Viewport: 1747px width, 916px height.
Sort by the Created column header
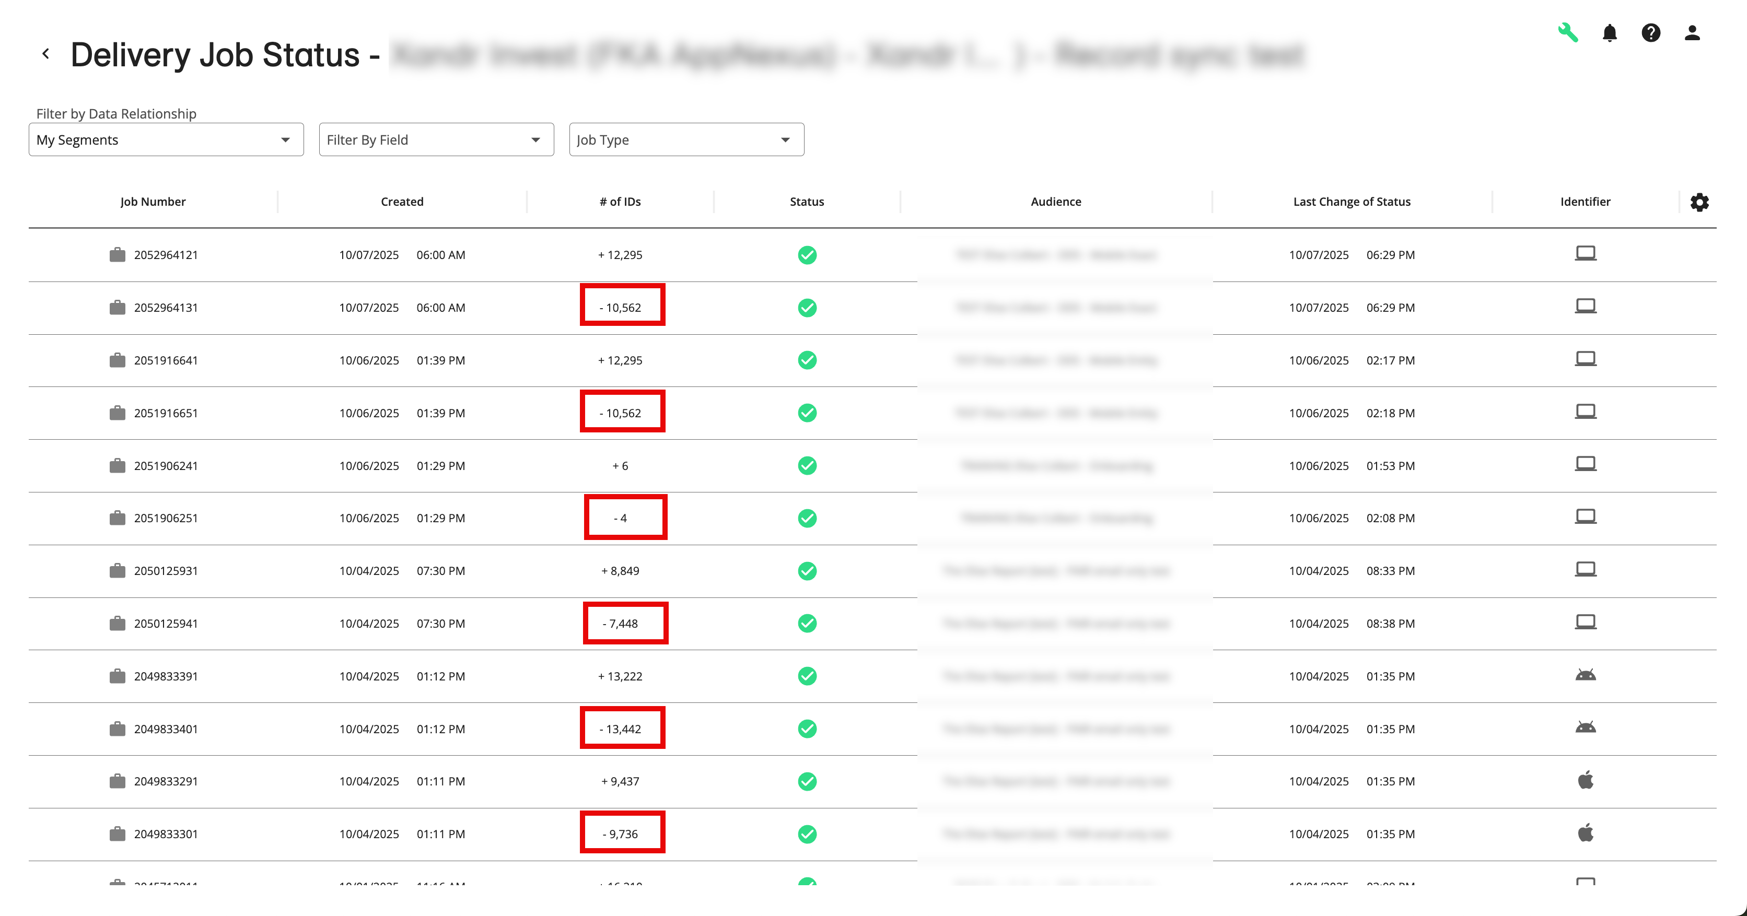[x=401, y=202]
